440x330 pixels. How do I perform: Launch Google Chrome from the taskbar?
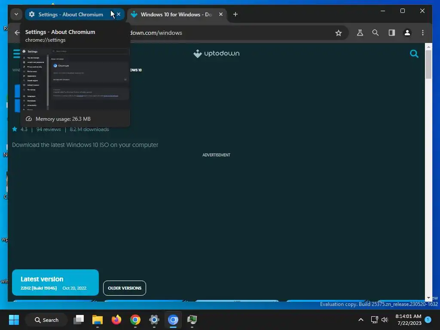pyautogui.click(x=135, y=320)
